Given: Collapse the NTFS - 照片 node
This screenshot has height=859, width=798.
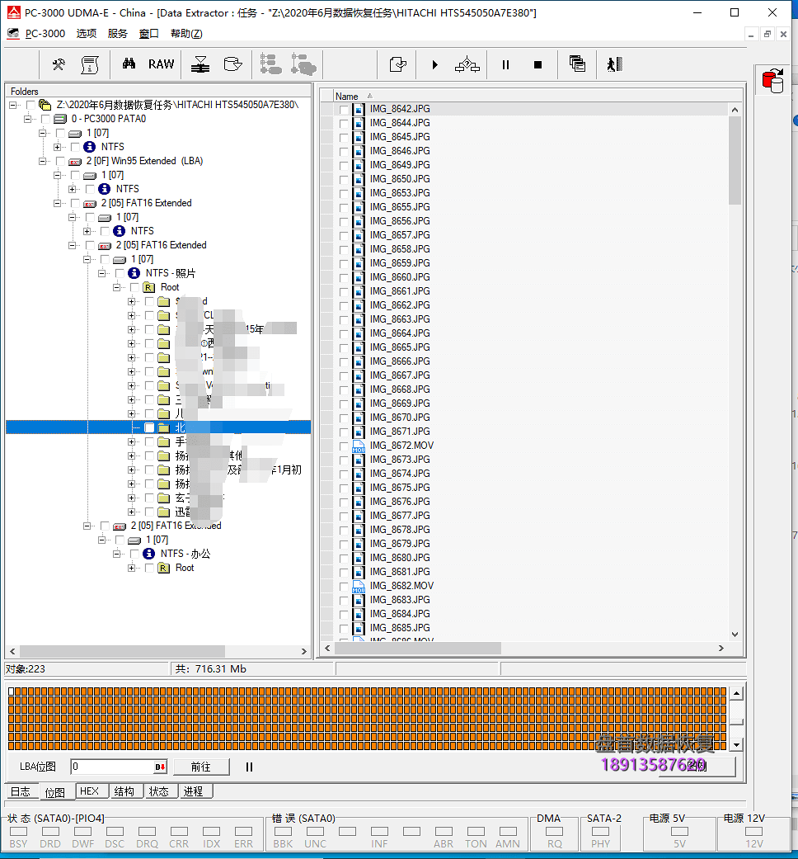Looking at the screenshot, I should 101,273.
